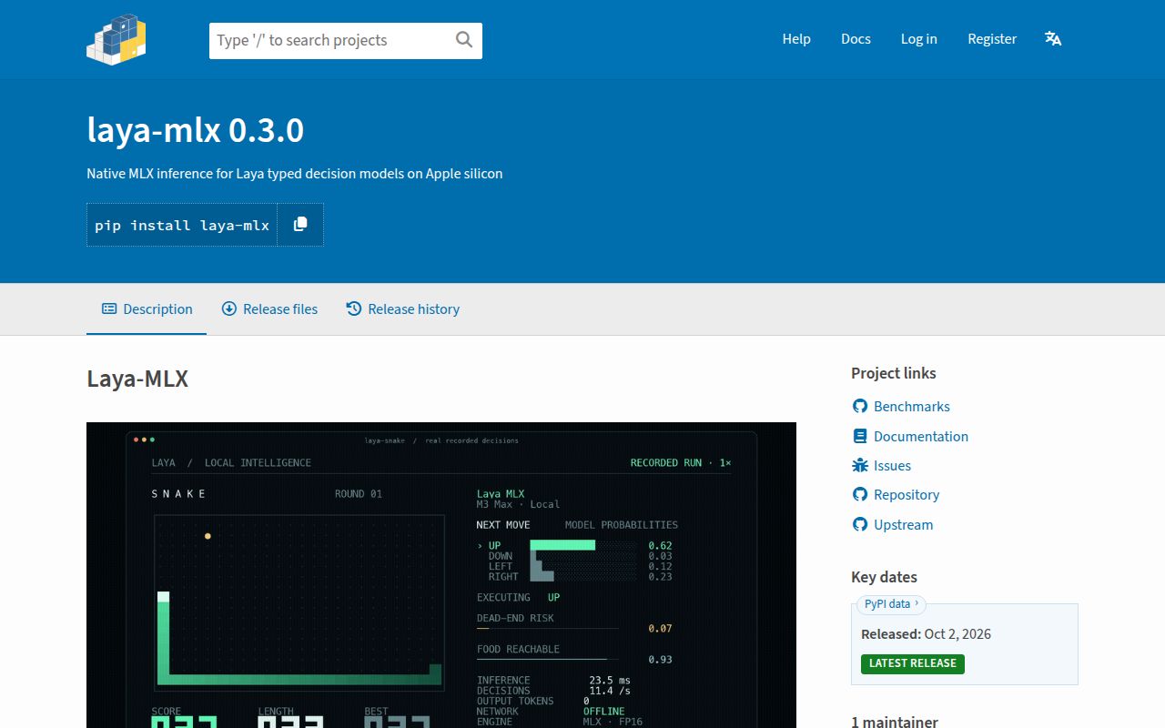
Task: Click the GitHub icon beside Benchmarks
Action: click(860, 407)
